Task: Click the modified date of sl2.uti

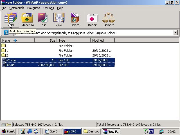Action: 102,65
